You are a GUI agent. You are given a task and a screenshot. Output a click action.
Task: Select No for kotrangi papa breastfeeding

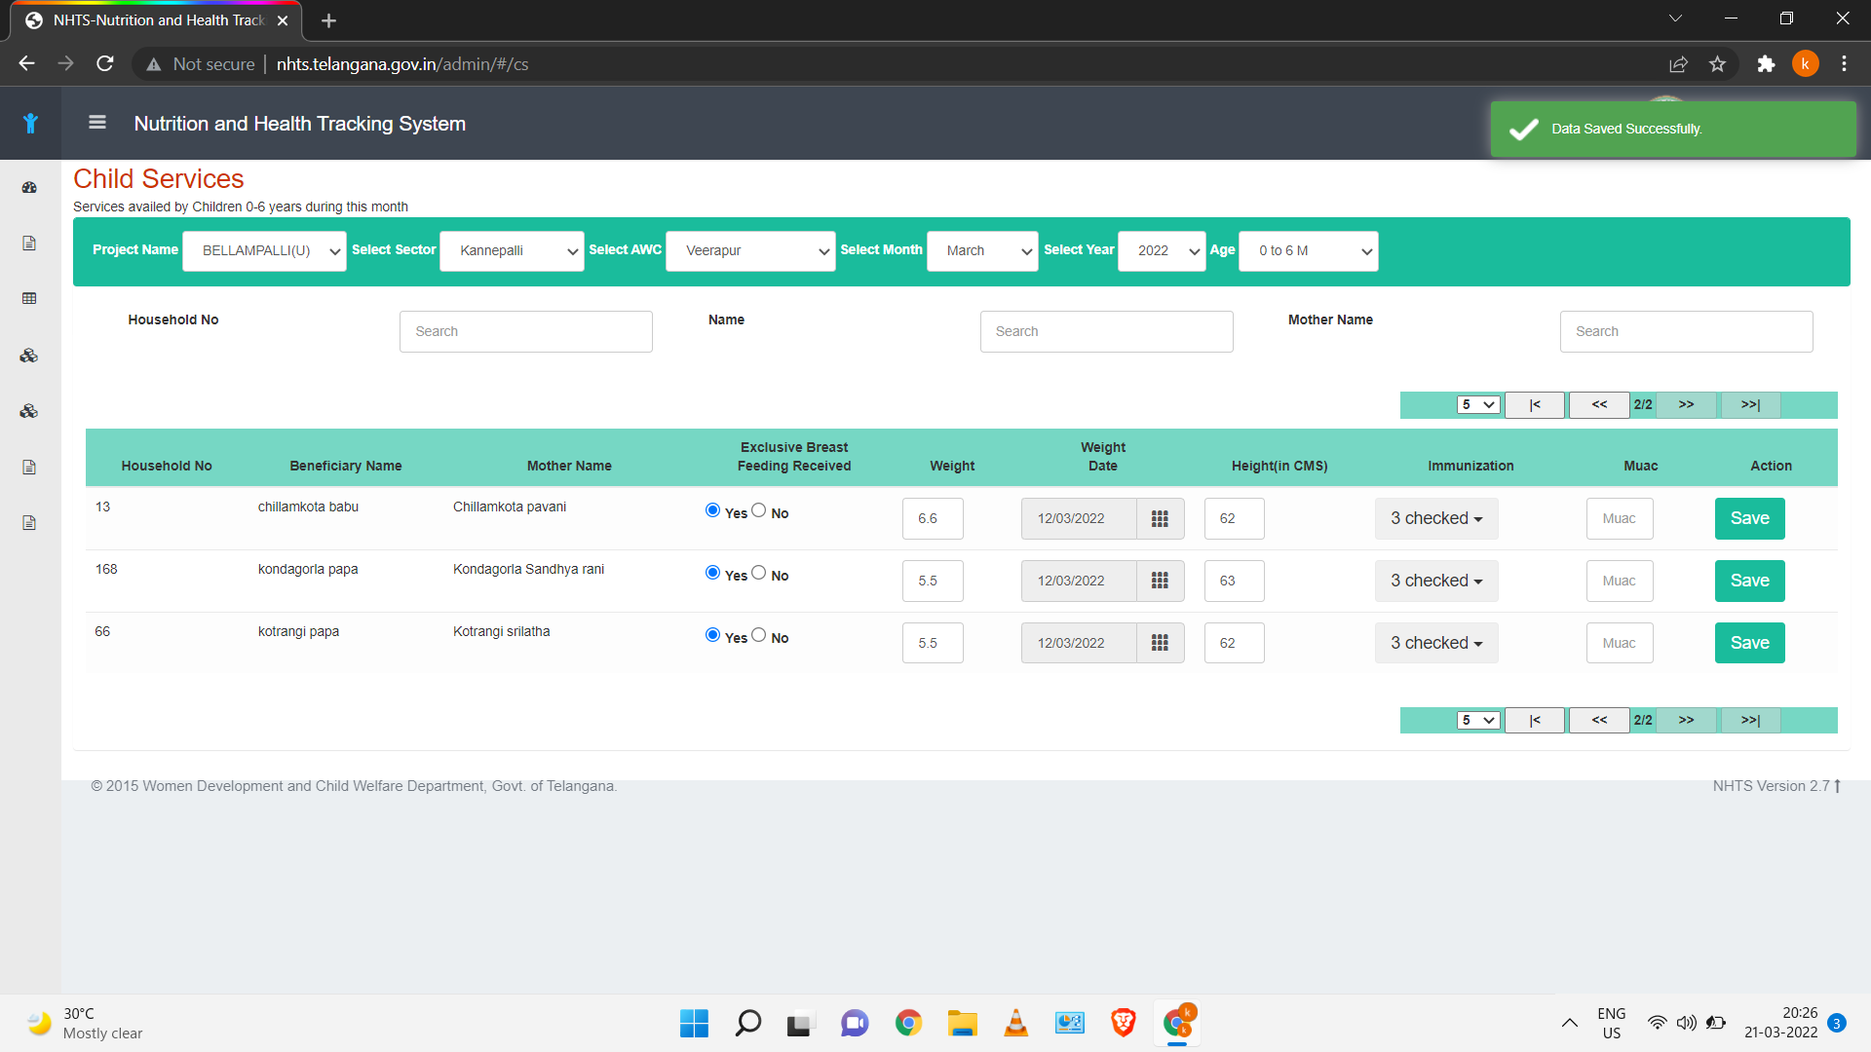[759, 635]
